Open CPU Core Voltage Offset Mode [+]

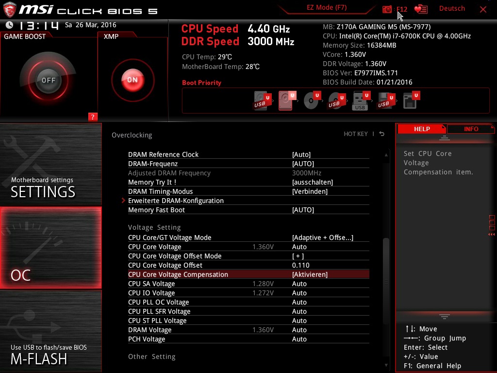click(x=248, y=256)
